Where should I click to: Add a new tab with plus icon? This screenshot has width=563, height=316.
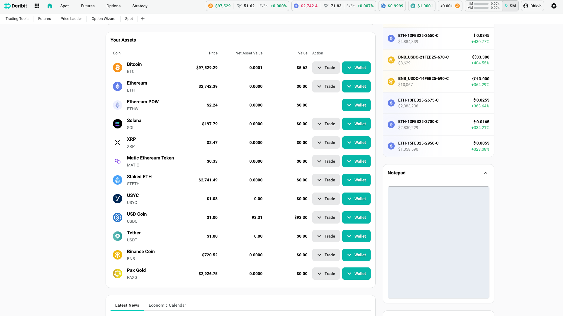(143, 19)
